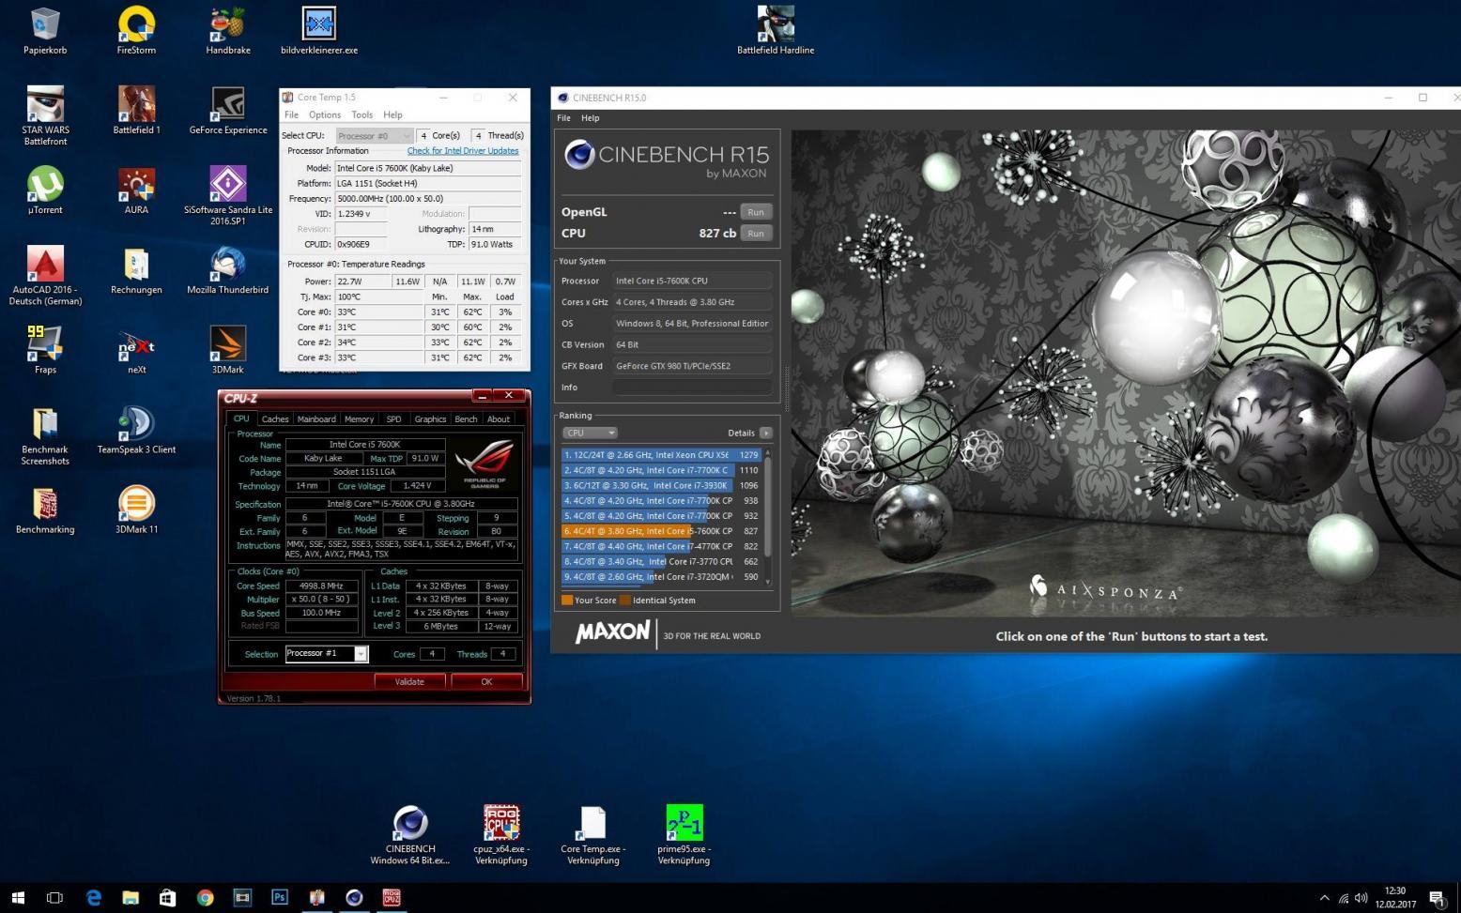
Task: Select the prime95.exe Verknüpfung icon
Action: [684, 834]
